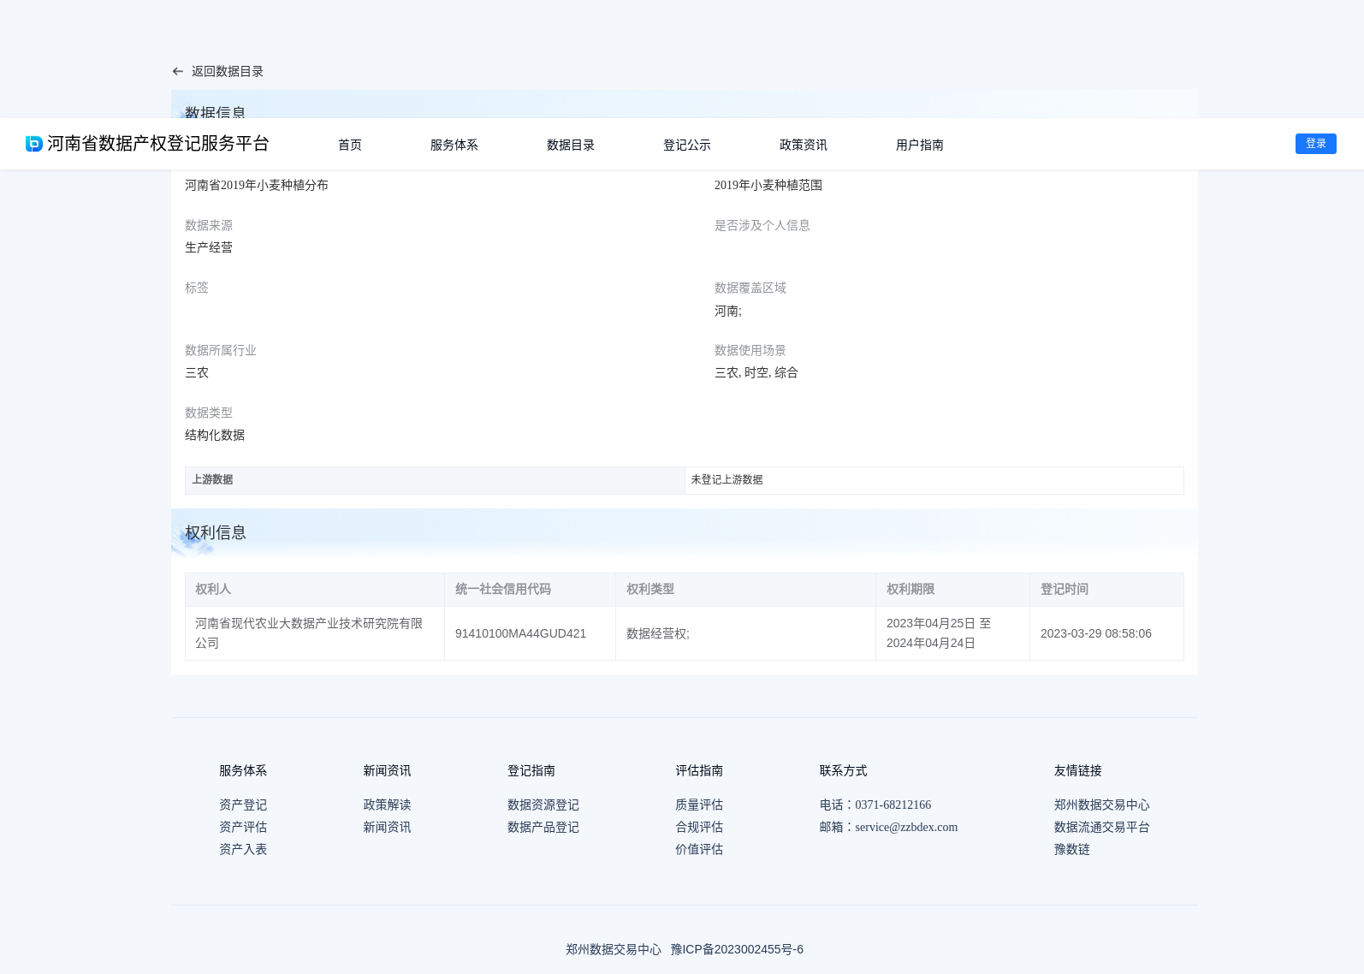Image resolution: width=1364 pixels, height=974 pixels.
Task: Click the 权利类型 column header
Action: point(745,590)
